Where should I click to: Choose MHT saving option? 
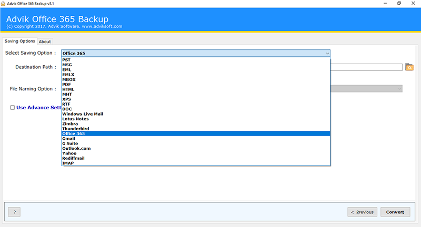(x=196, y=94)
